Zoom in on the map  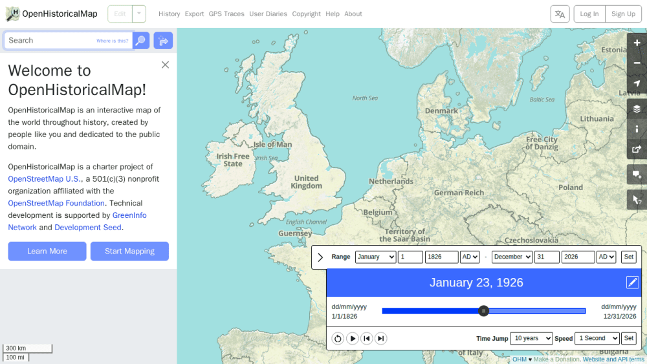pyautogui.click(x=637, y=43)
